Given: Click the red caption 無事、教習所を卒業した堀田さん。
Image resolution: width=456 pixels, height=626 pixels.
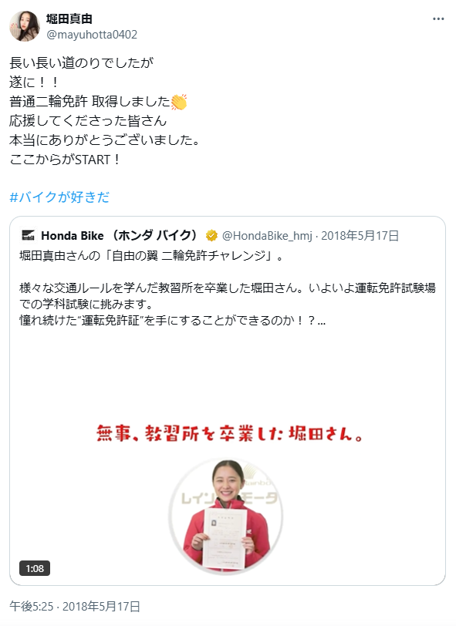Looking at the screenshot, I should tap(230, 433).
